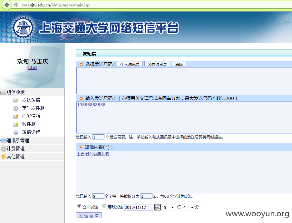292x223 pixels.
Task: Click the split message count field
Action: point(146,196)
